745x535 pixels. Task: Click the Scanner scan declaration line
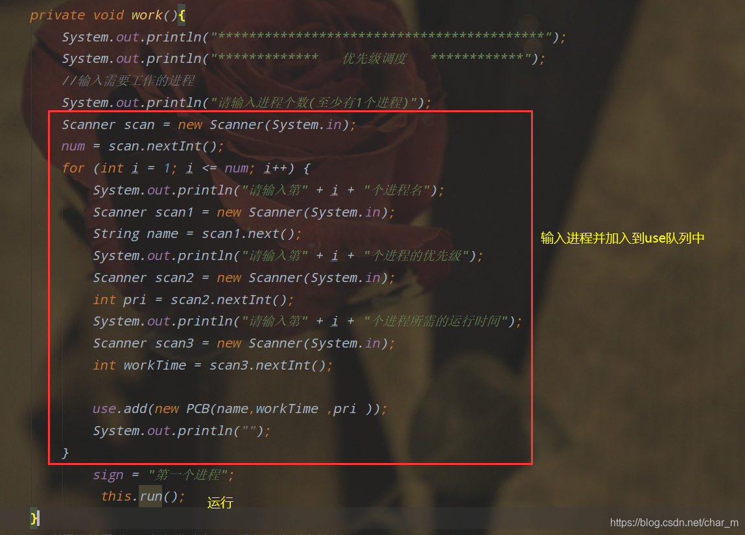click(x=209, y=125)
